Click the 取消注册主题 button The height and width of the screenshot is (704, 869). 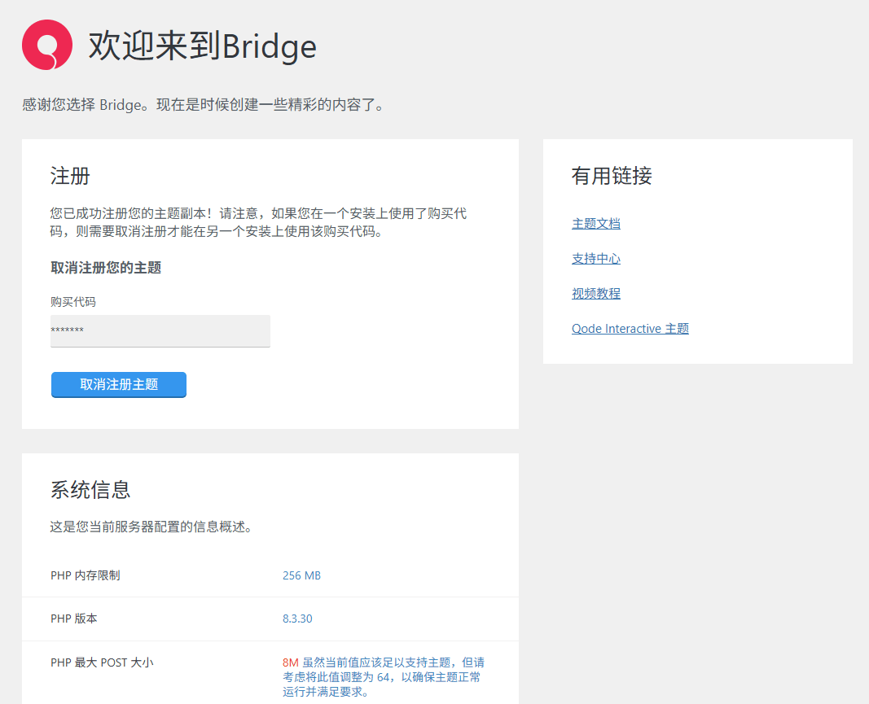(119, 384)
